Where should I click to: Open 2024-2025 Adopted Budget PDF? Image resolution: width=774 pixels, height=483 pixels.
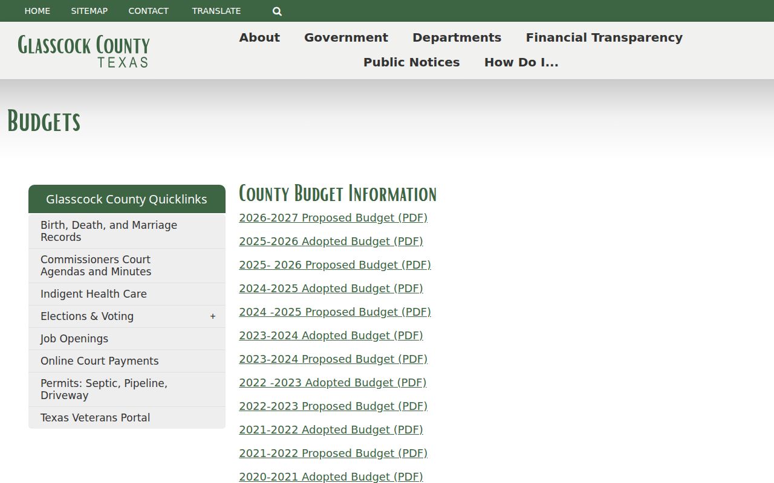point(331,289)
